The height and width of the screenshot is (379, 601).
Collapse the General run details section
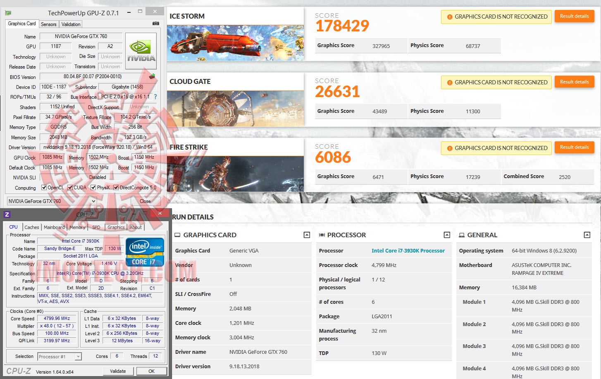(x=587, y=235)
